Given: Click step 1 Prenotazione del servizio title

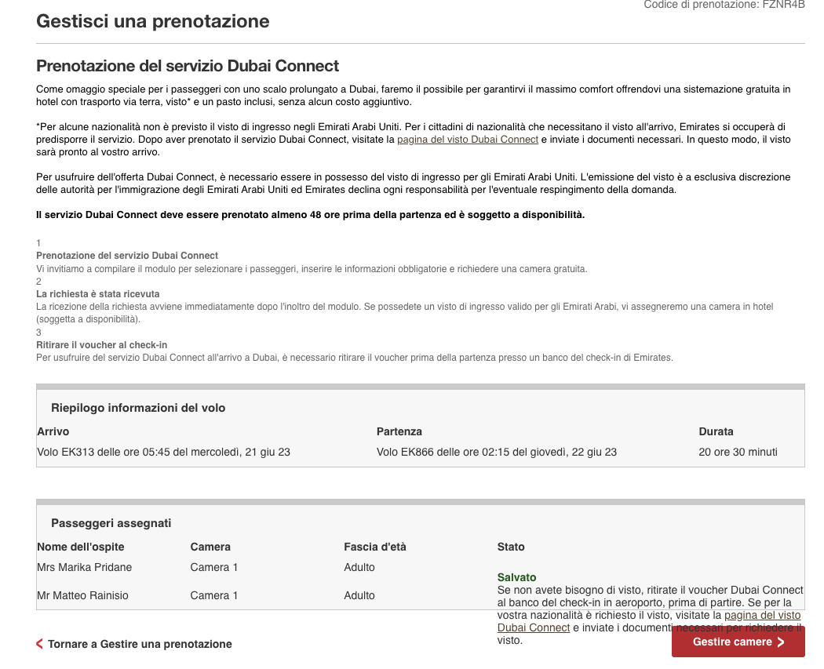Looking at the screenshot, I should coord(127,256).
